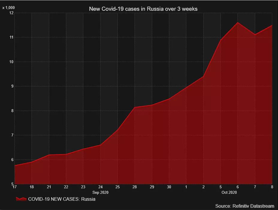278x210 pixels.
Task: Click the x 1,000 axis multiplier label
Action: tap(8, 7)
